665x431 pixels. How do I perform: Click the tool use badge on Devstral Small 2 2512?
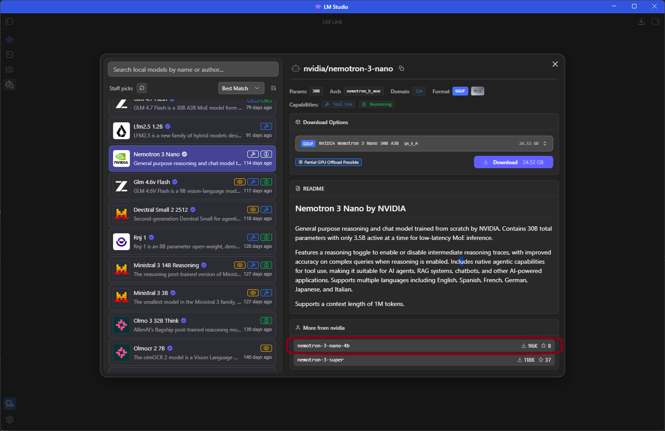click(x=266, y=210)
